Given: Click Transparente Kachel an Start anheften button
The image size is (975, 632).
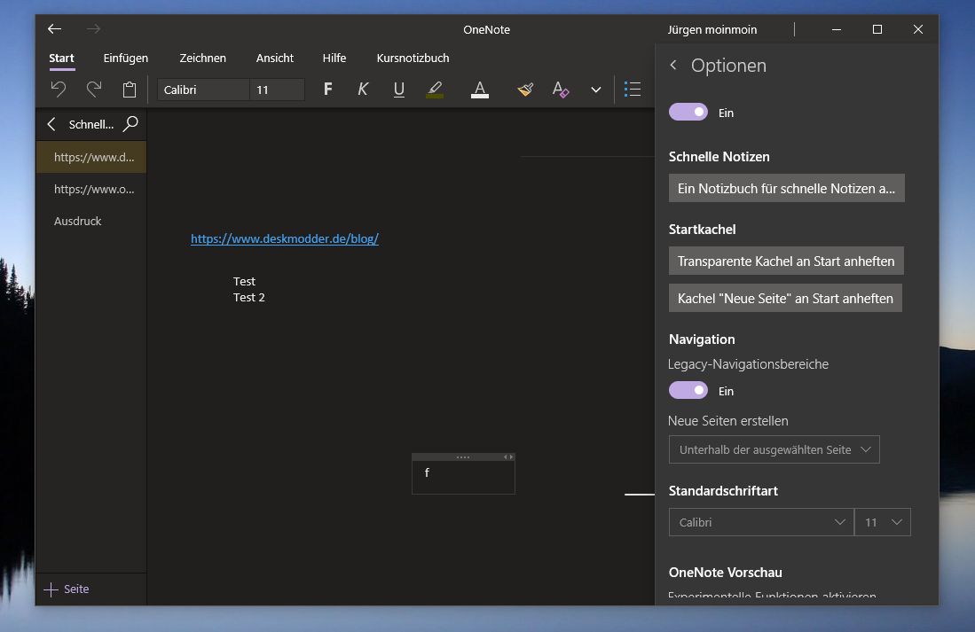Looking at the screenshot, I should (x=786, y=261).
